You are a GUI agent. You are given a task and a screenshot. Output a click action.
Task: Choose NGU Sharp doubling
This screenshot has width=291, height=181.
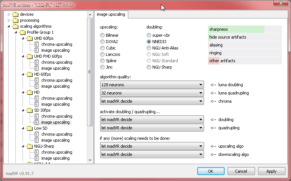click(x=148, y=67)
